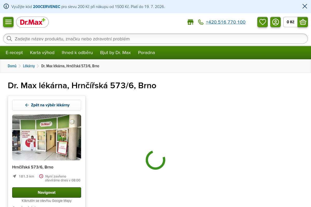Open the user account icon
Viewport: 311px width, 207px height.
pos(275,22)
